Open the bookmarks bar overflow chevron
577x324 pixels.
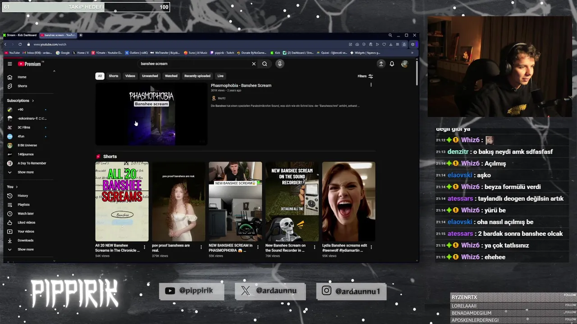tap(412, 53)
